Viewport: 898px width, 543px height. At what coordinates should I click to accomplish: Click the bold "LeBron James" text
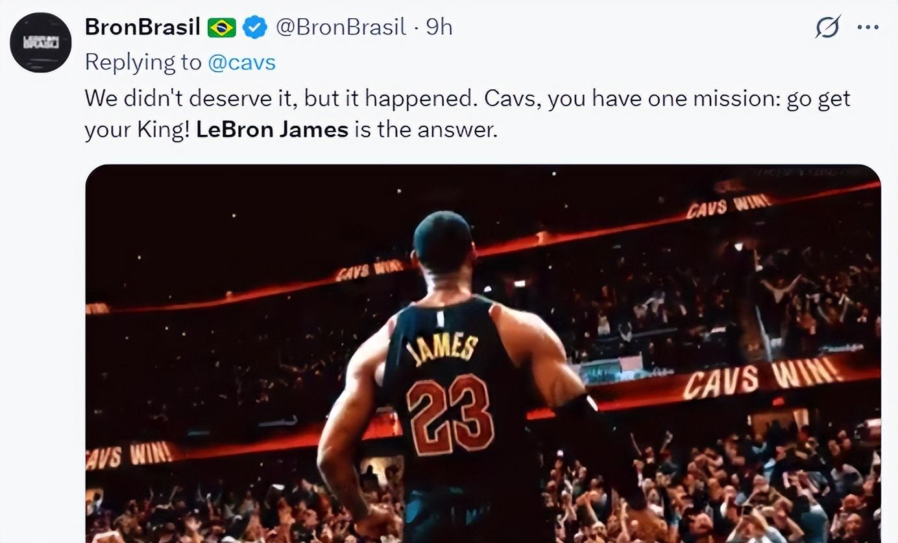(x=272, y=130)
